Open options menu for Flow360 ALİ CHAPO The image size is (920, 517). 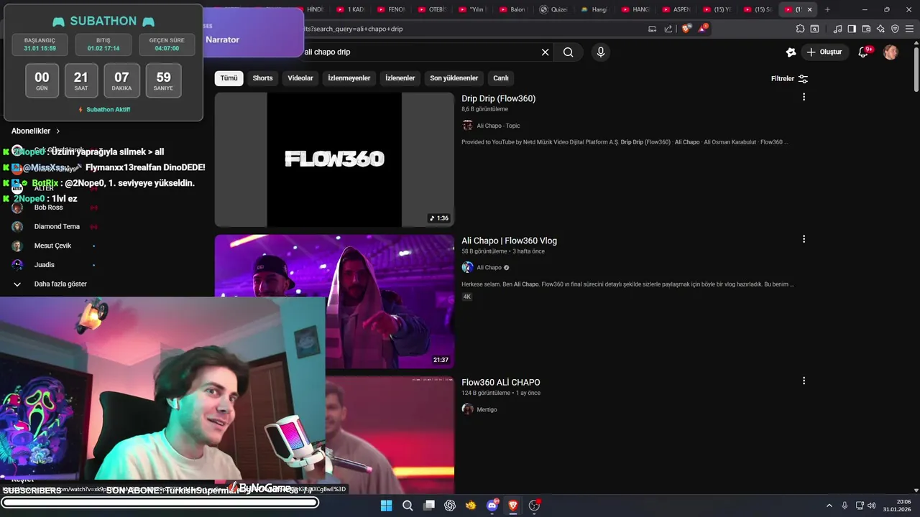point(804,381)
